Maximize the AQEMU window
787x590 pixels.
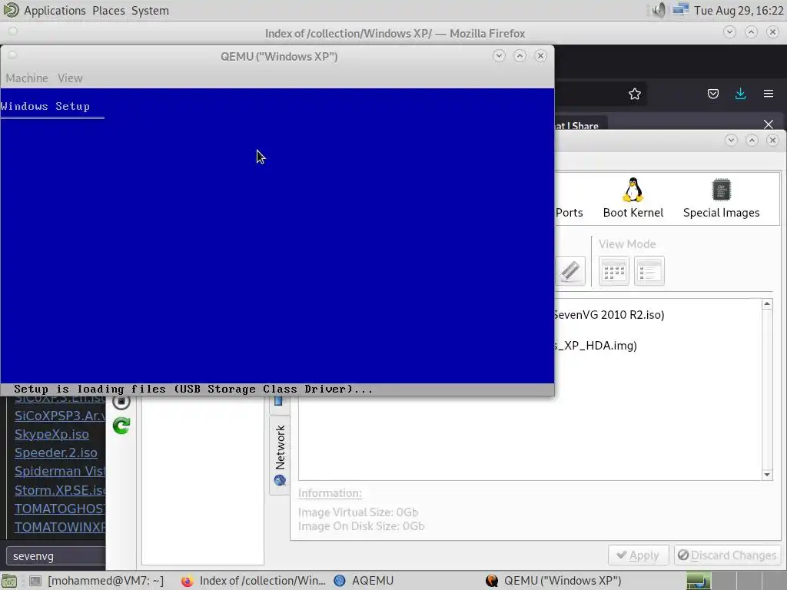tap(752, 140)
